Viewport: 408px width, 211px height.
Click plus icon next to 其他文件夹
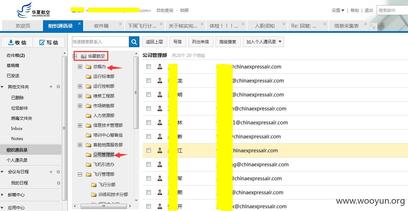[x=51, y=87]
